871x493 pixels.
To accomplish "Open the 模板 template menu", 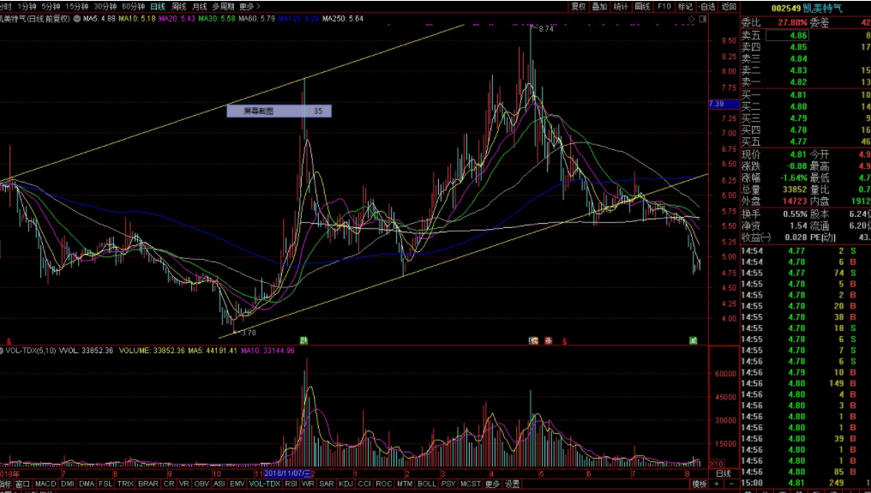I will pyautogui.click(x=700, y=484).
